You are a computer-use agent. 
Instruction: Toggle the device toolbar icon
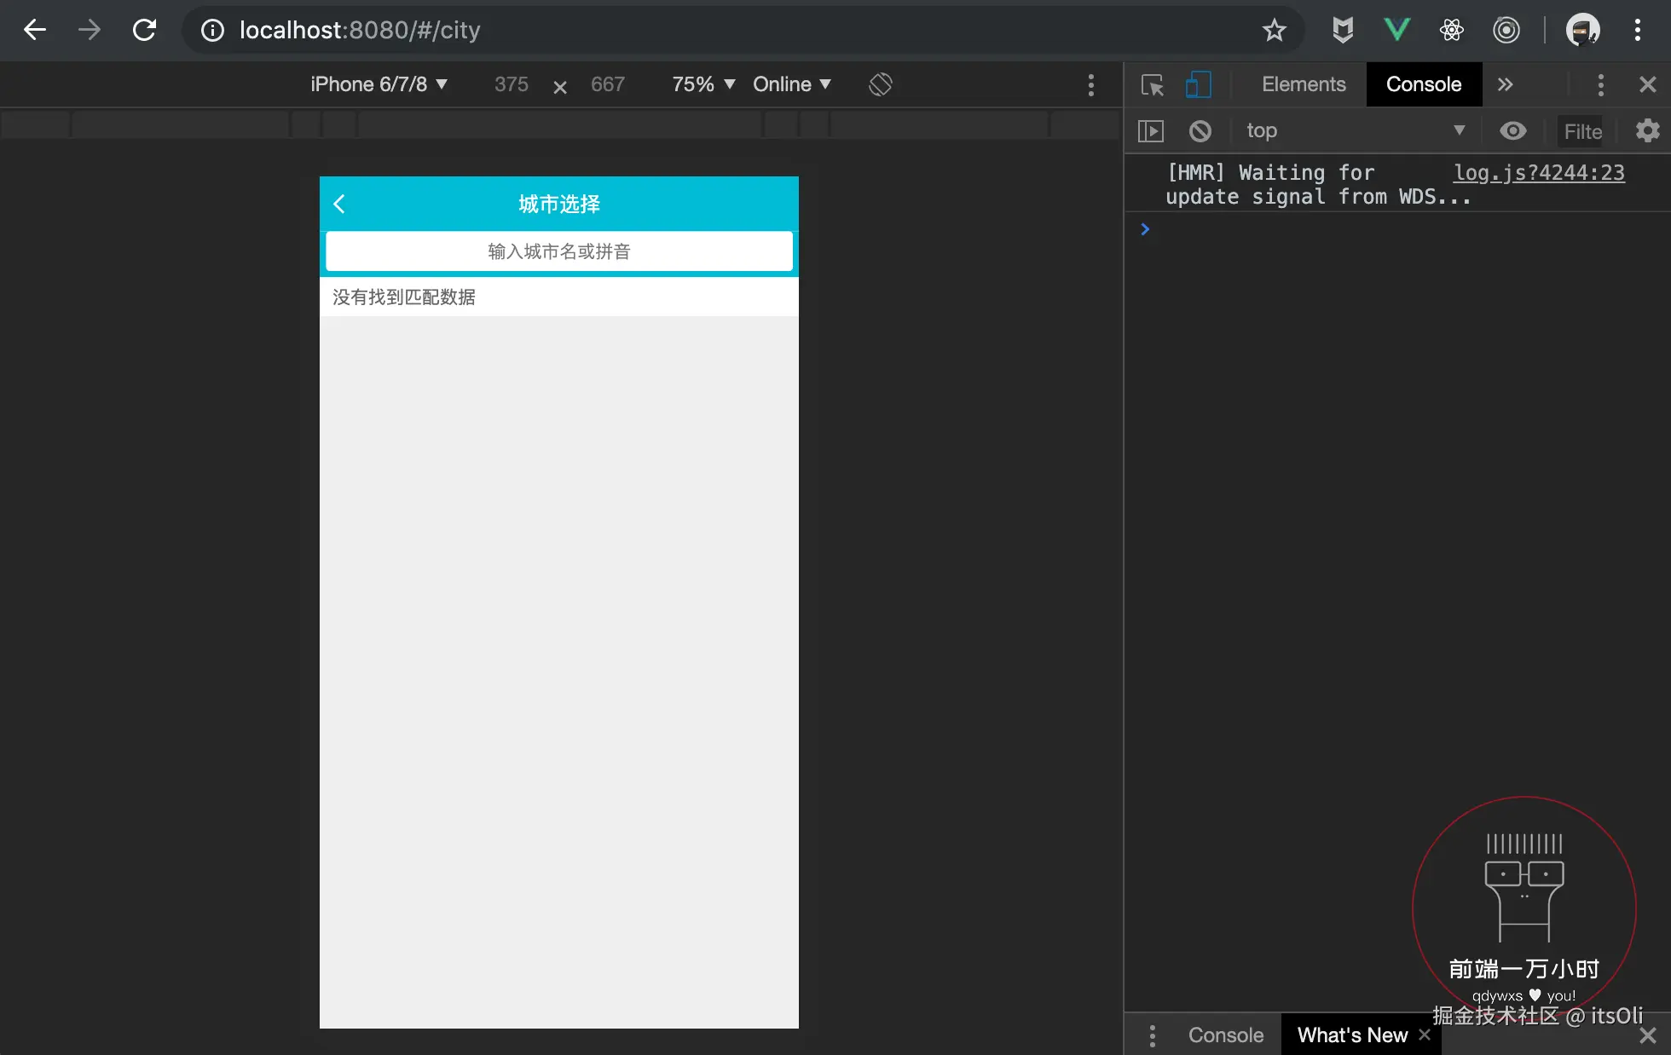click(x=1198, y=84)
